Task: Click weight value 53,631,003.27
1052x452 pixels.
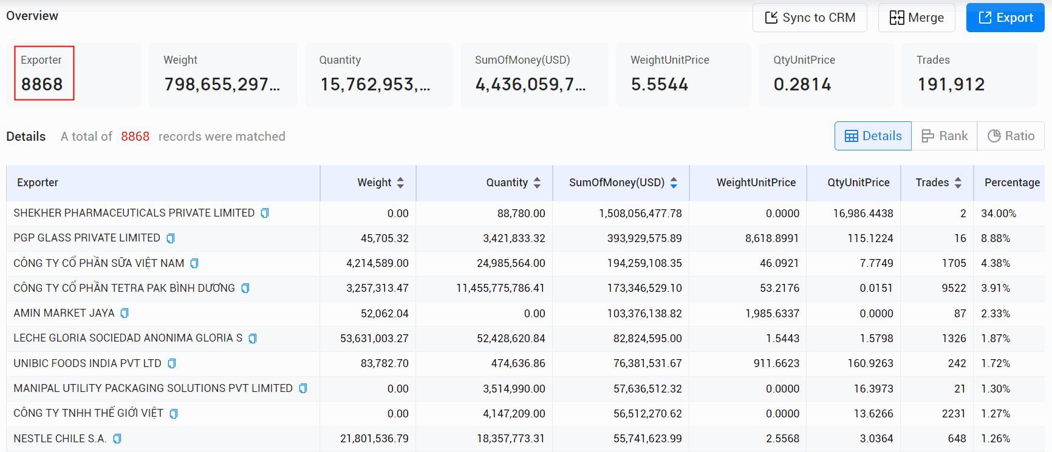Action: (x=374, y=339)
